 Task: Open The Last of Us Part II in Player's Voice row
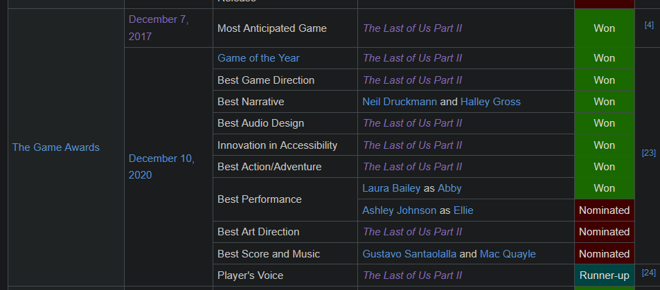point(413,275)
